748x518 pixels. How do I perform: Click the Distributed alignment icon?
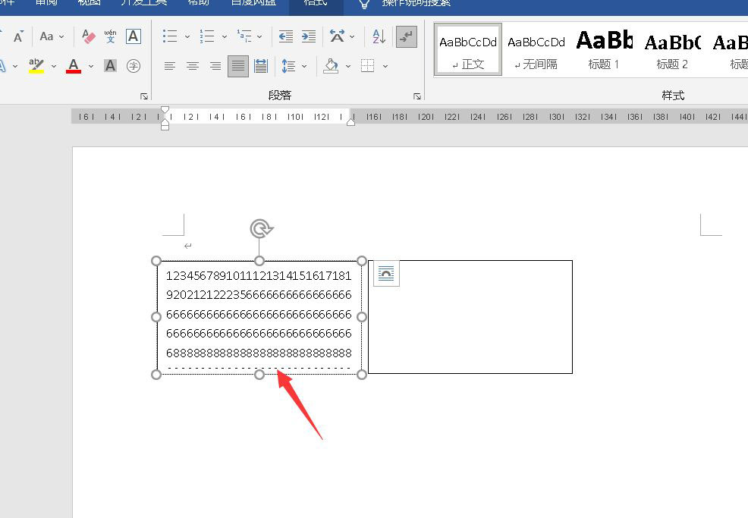pyautogui.click(x=261, y=67)
